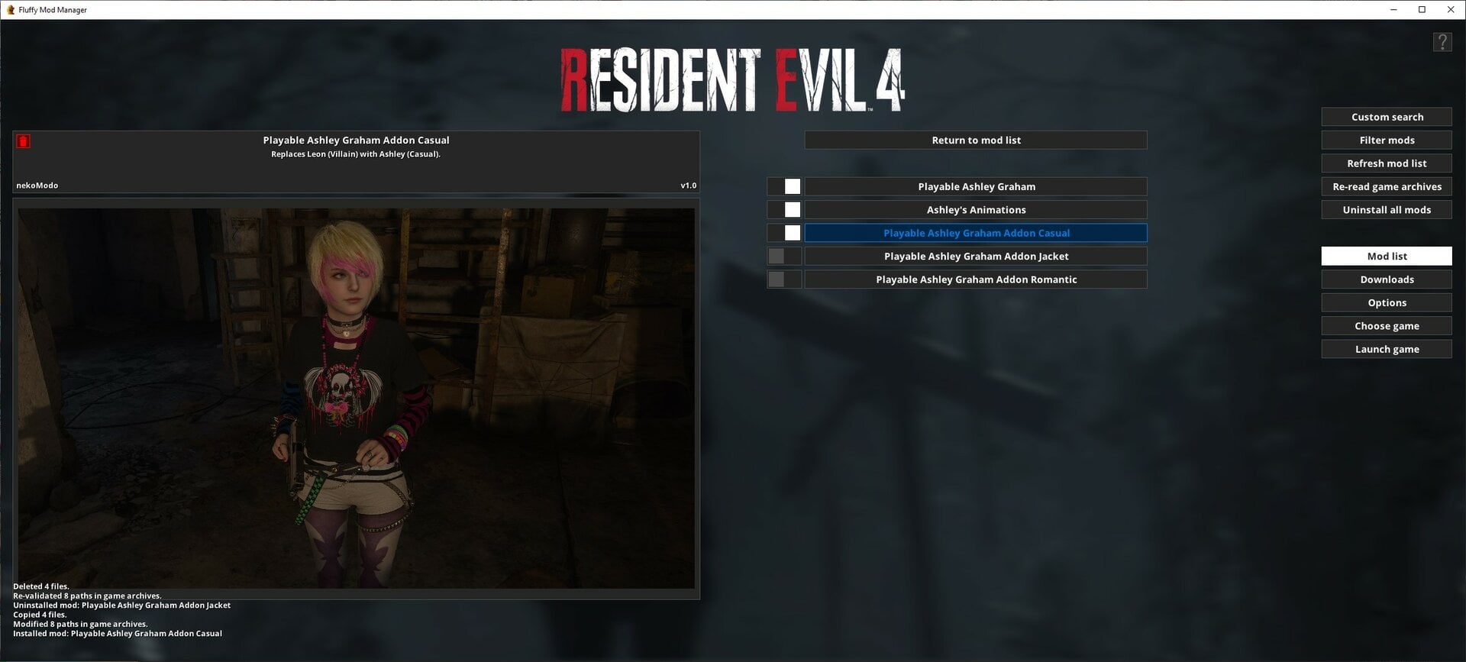Click log line 'Deleted 4 files.'
This screenshot has width=1466, height=662.
40,586
